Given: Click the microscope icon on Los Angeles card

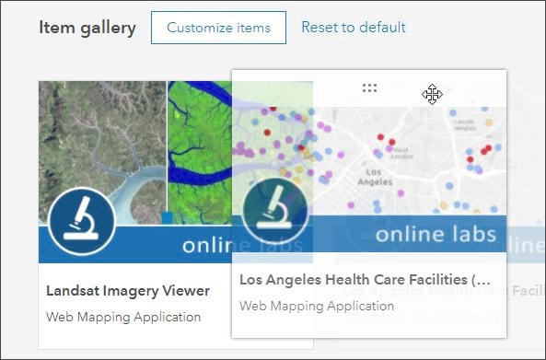Looking at the screenshot, I should tap(275, 212).
